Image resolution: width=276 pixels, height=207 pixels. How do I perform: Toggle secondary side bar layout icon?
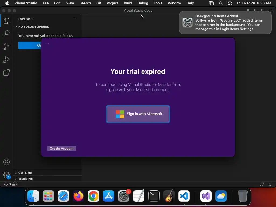263,11
